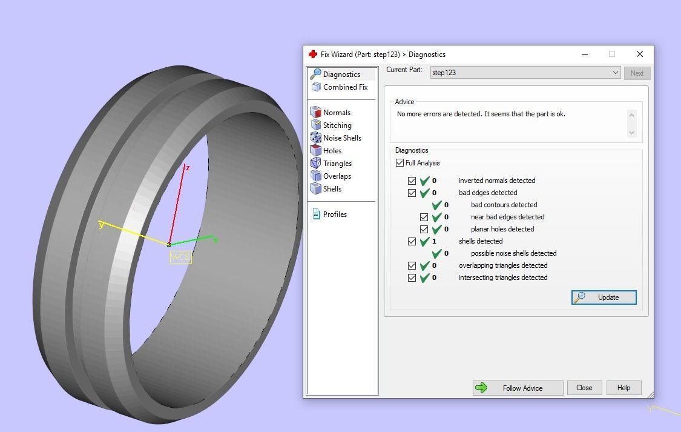Select the Diagnostics magnifier icon
681x432 pixels.
pyautogui.click(x=316, y=75)
